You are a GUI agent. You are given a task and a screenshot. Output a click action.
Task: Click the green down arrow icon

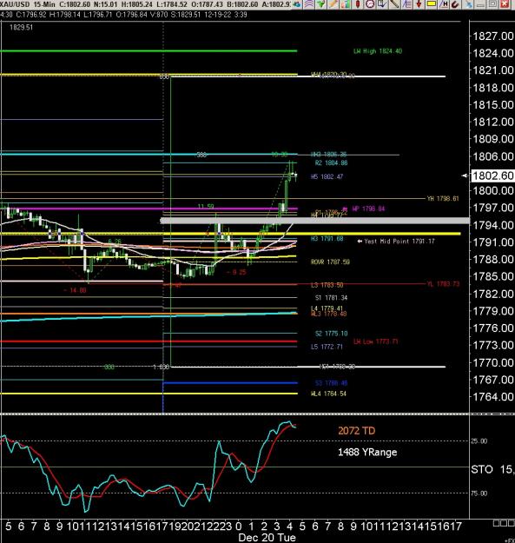coord(321,4)
